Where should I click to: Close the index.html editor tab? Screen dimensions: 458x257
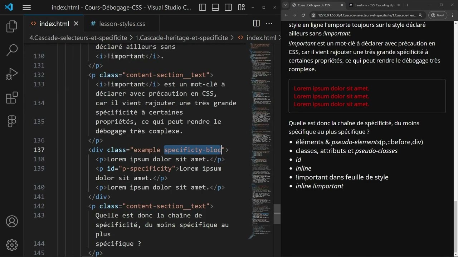(x=76, y=24)
